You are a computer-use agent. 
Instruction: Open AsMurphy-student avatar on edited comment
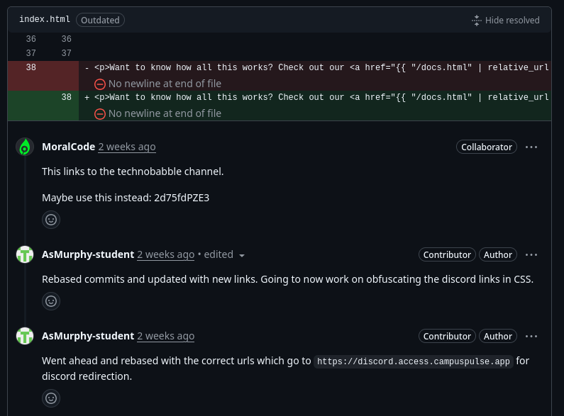click(x=25, y=254)
